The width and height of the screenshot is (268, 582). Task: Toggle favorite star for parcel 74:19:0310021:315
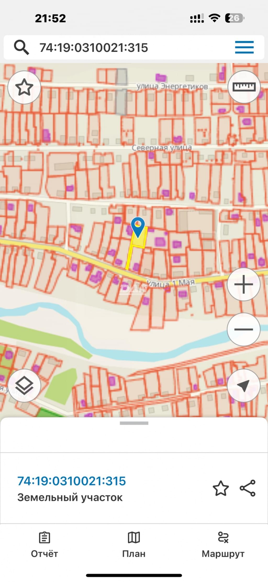221,488
